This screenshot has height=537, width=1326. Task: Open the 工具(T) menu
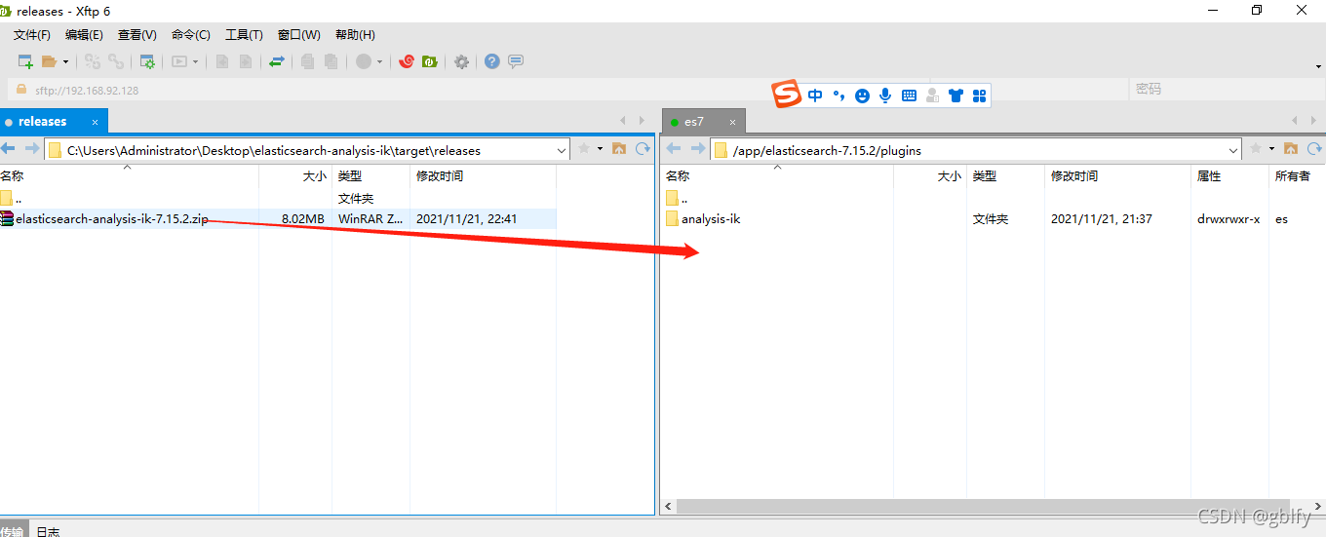click(244, 34)
